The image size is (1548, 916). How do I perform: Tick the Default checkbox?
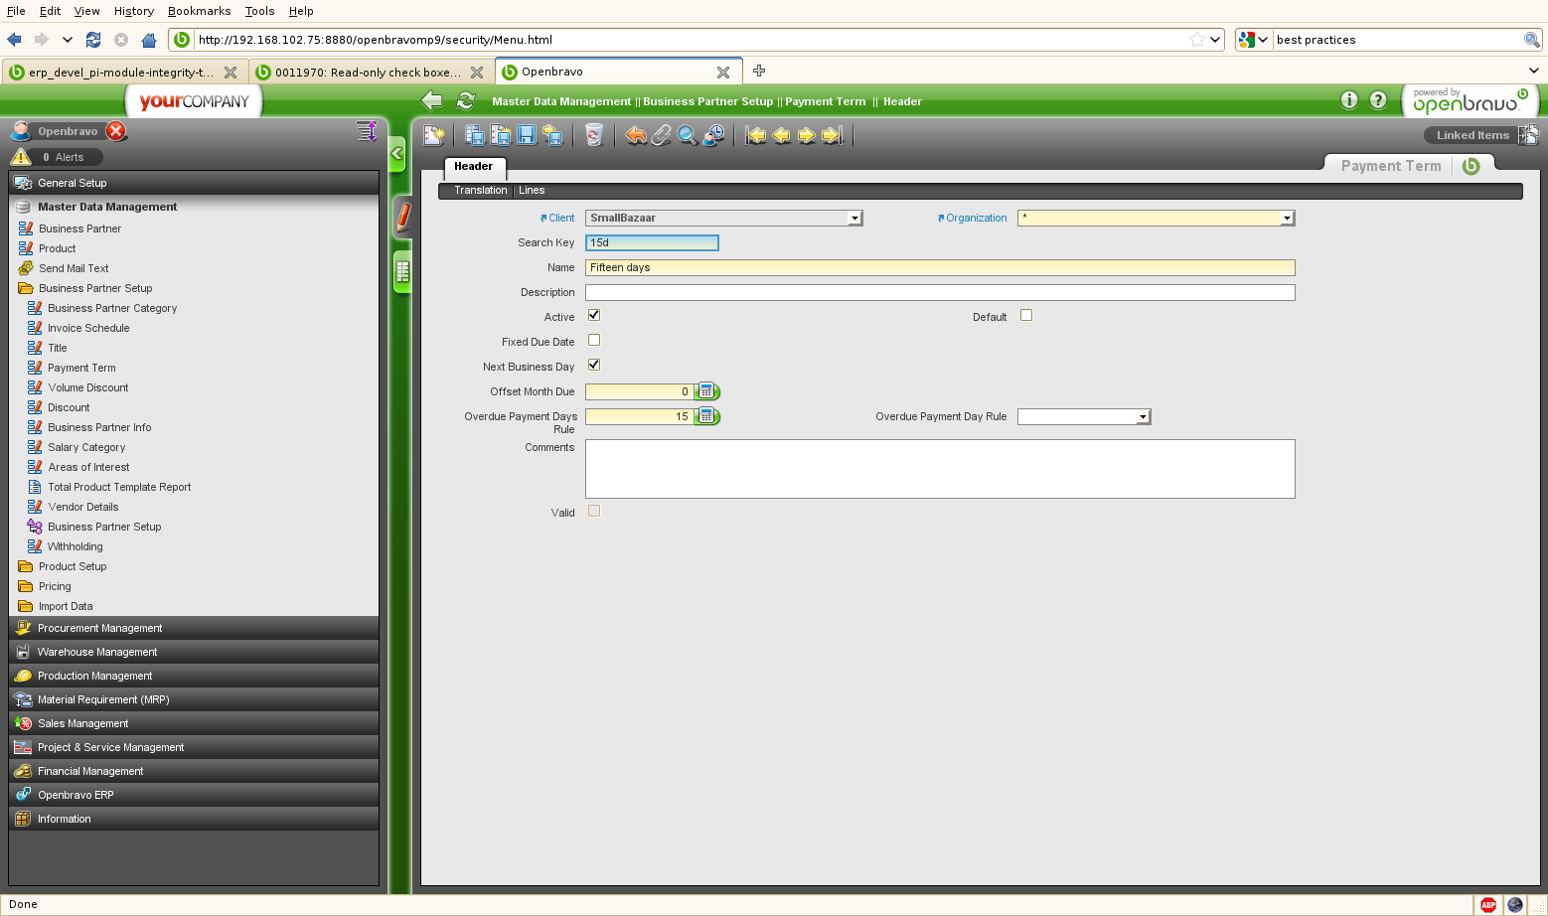(1026, 315)
